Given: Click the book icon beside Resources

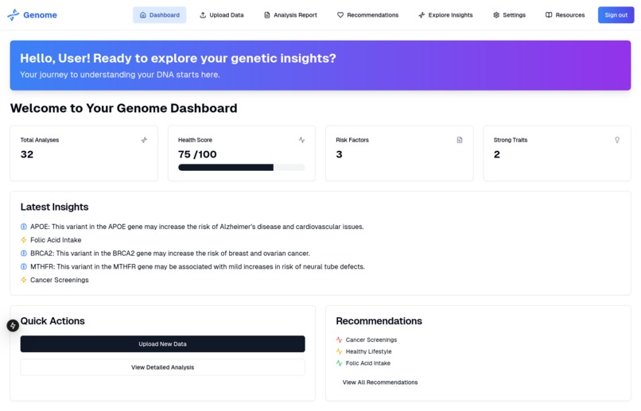Looking at the screenshot, I should pyautogui.click(x=549, y=15).
